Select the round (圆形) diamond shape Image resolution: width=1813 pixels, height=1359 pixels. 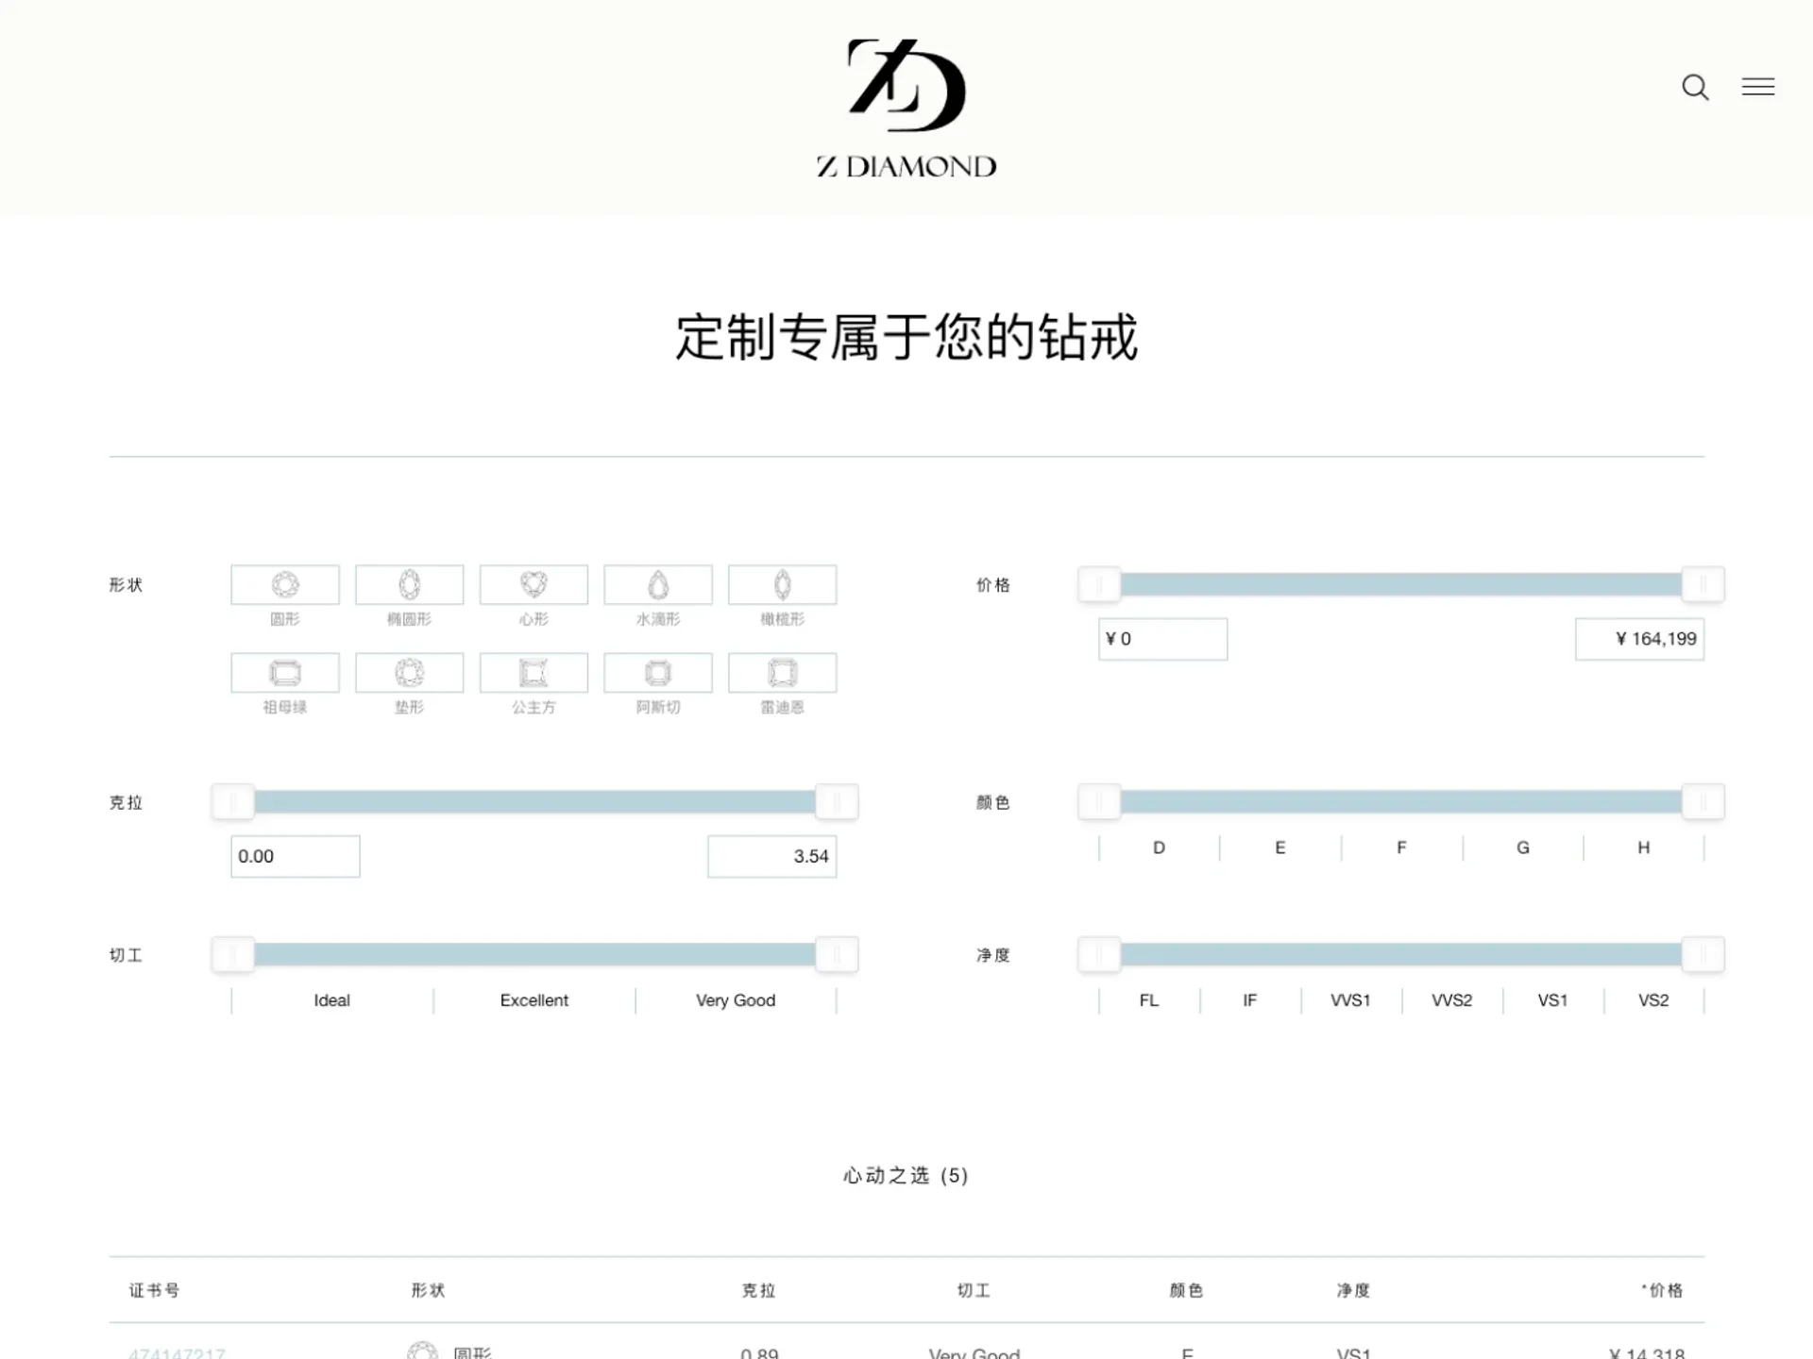tap(285, 585)
